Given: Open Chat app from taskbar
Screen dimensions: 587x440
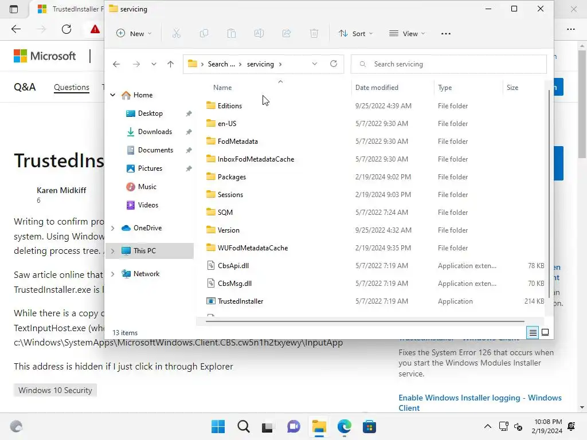Looking at the screenshot, I should click(293, 426).
